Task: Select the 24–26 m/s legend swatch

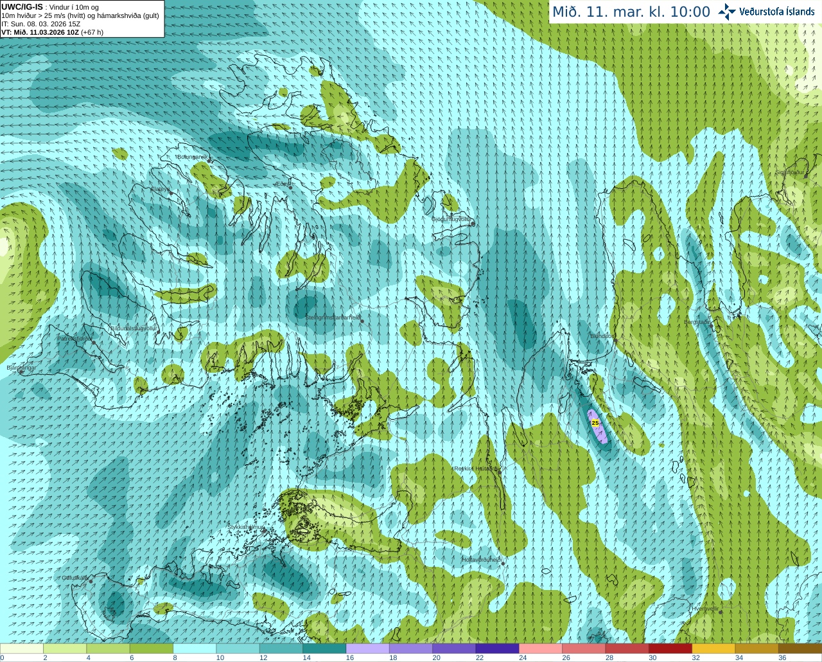Action: [x=541, y=649]
